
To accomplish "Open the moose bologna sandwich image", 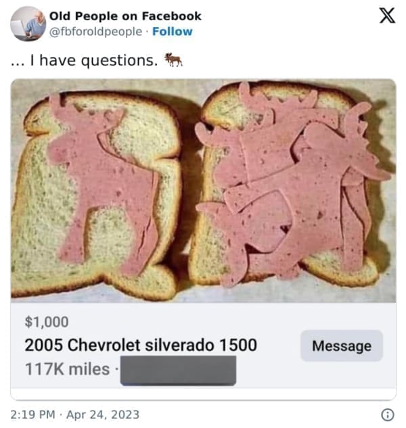I will (x=203, y=191).
